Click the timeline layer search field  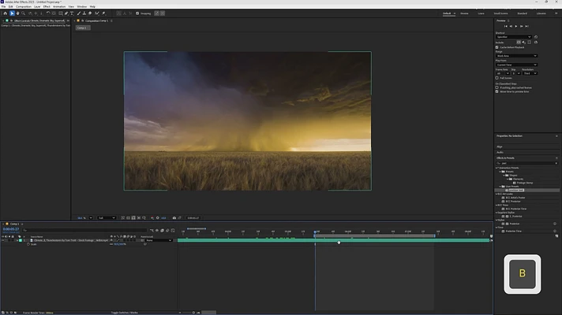point(84,230)
